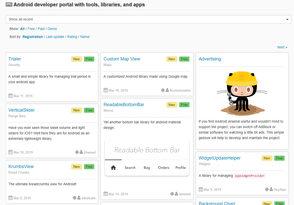Click calendar icon next to Mar 11, 2019
Image resolution: width=294 pixels, height=205 pixels.
coord(10,96)
